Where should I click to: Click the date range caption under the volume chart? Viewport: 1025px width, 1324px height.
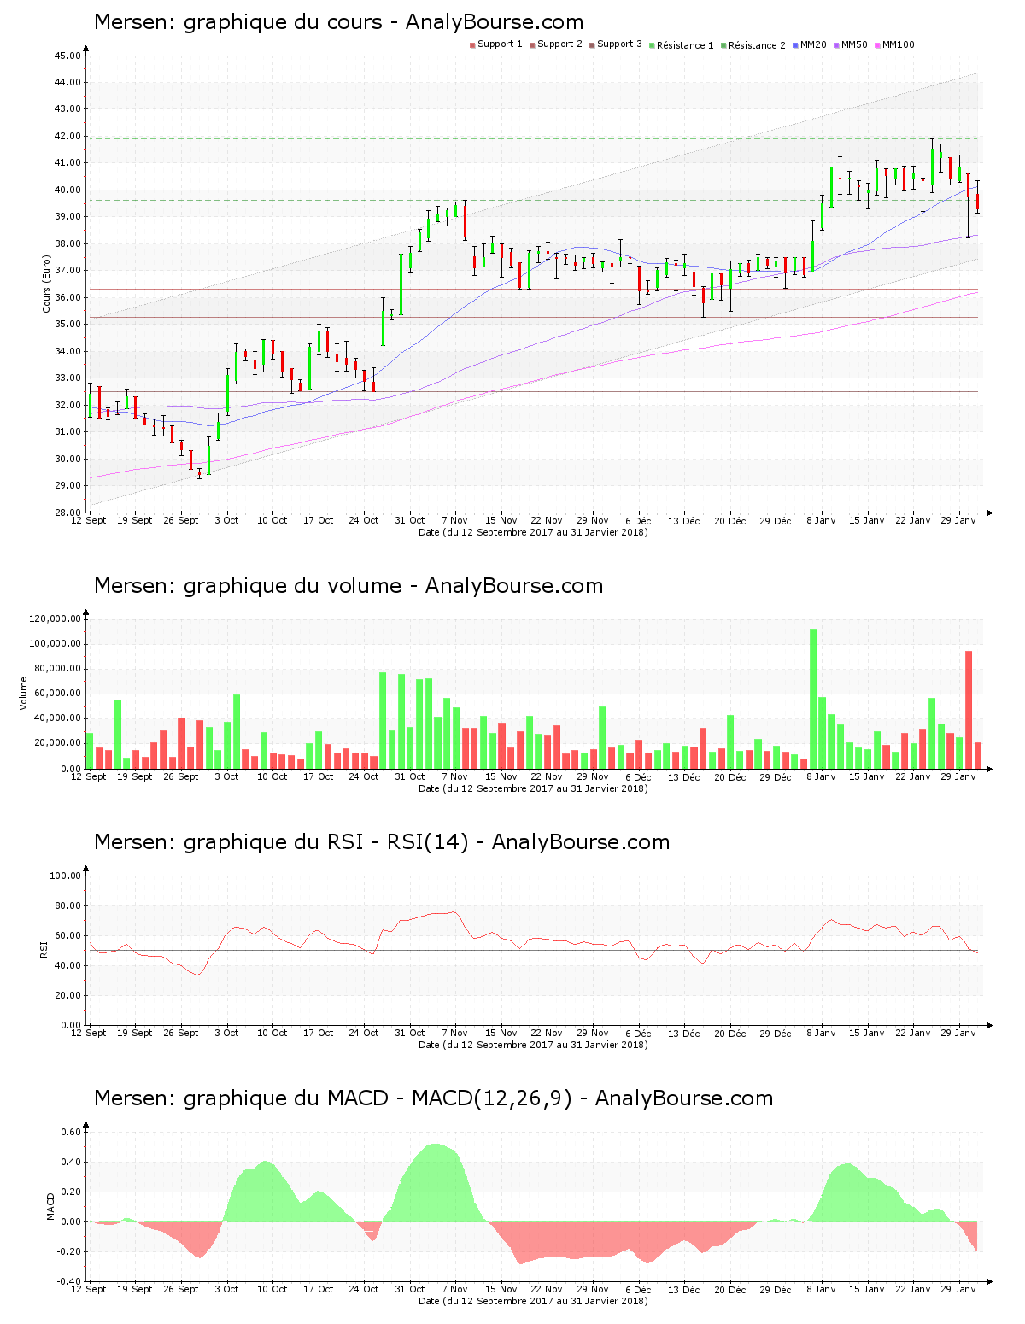[x=533, y=788]
